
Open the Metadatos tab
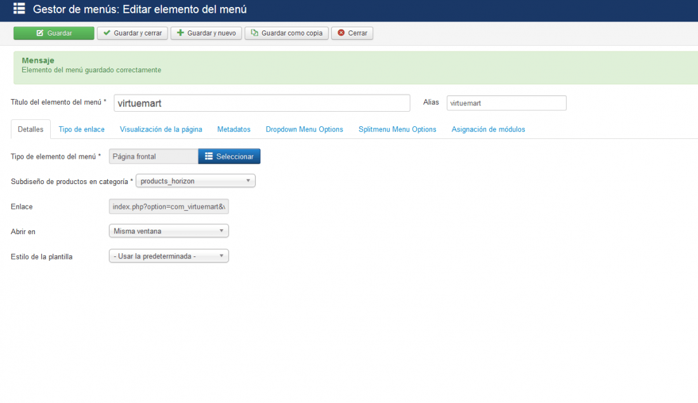click(x=234, y=129)
